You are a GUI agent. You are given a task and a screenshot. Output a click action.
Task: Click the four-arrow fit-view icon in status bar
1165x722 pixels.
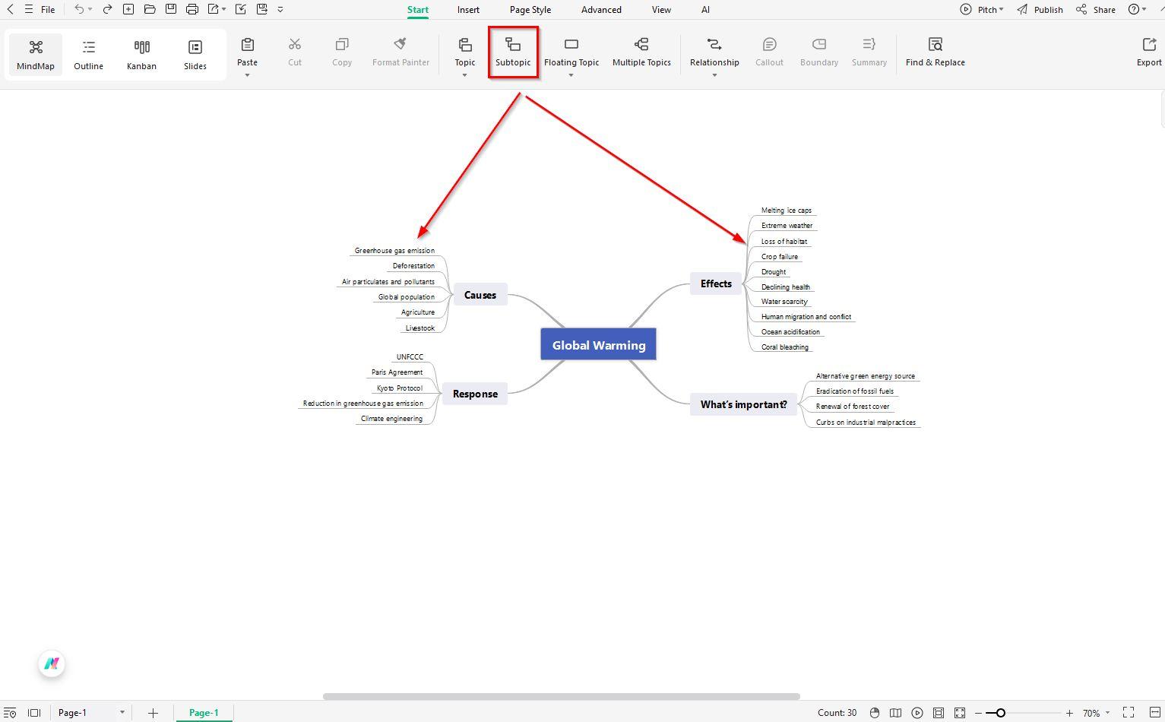(x=960, y=713)
